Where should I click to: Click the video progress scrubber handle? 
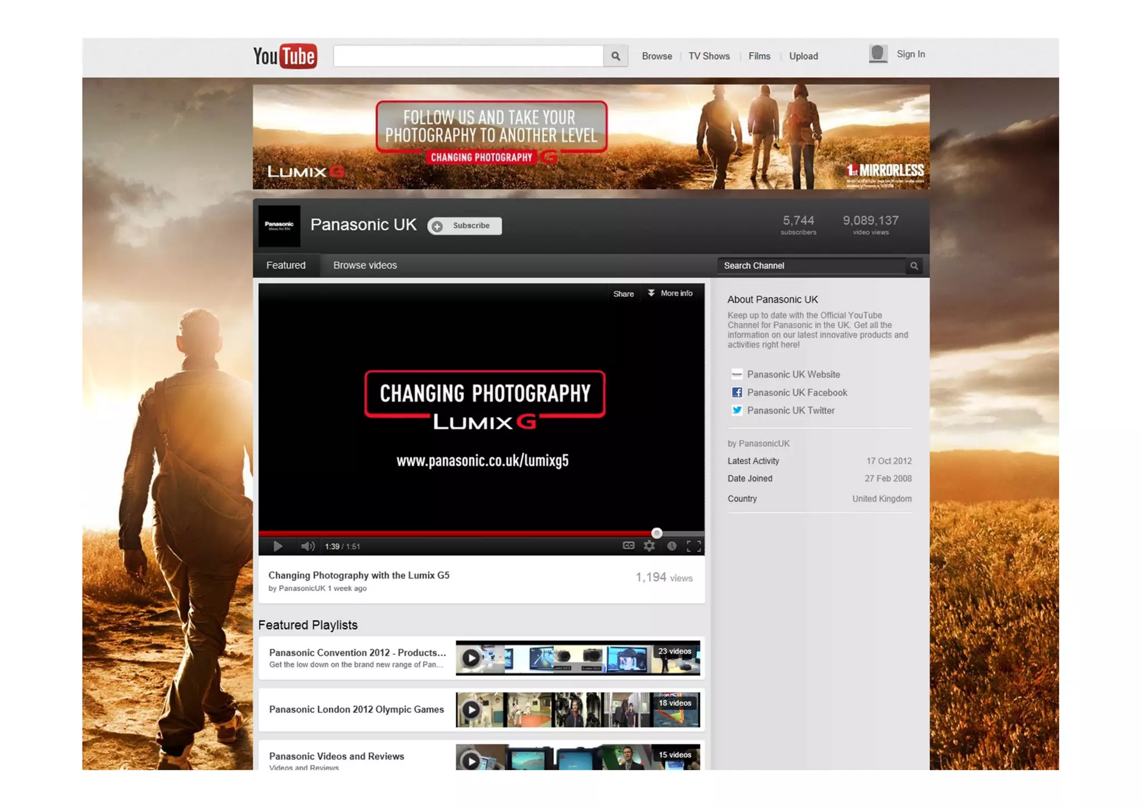point(657,533)
